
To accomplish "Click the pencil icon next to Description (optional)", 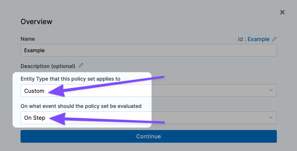I will (81, 66).
